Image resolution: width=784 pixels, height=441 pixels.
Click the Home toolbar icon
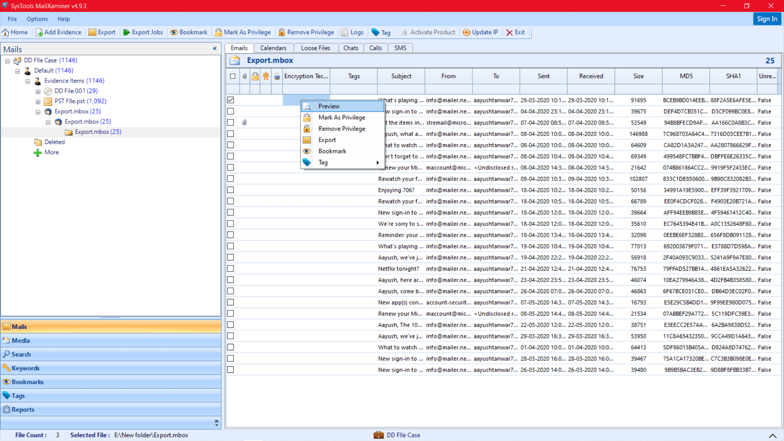coord(15,32)
